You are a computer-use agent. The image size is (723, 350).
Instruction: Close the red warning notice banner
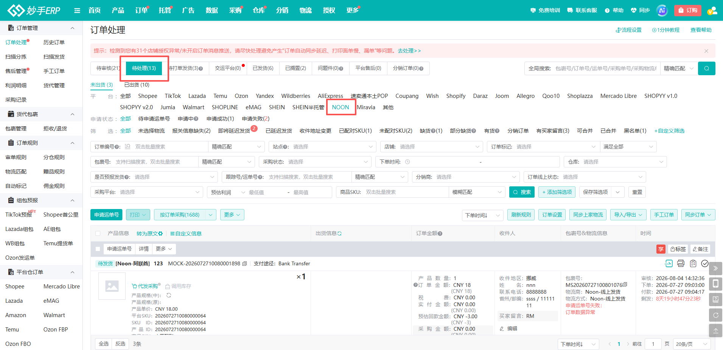706,51
